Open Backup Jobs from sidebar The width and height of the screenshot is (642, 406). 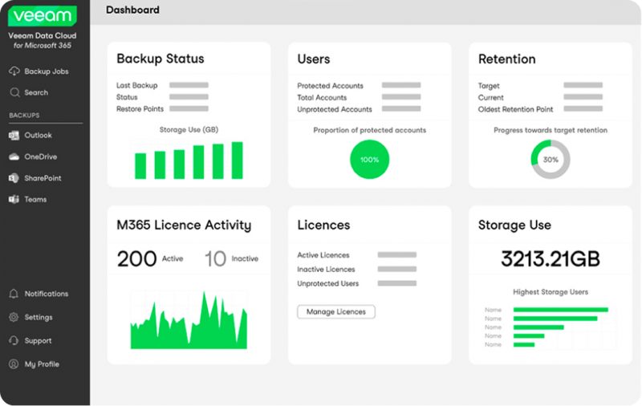(x=47, y=71)
